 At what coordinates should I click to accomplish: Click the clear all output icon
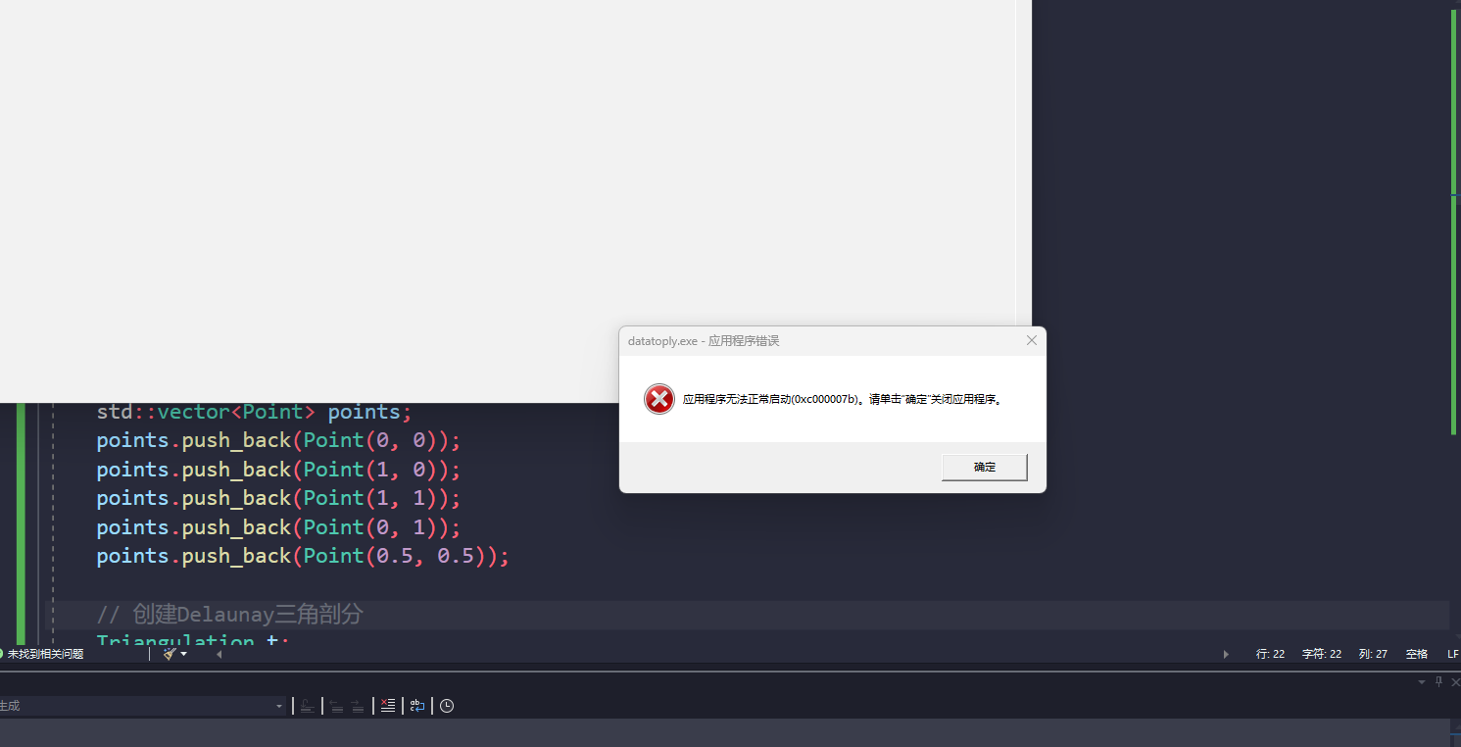388,706
